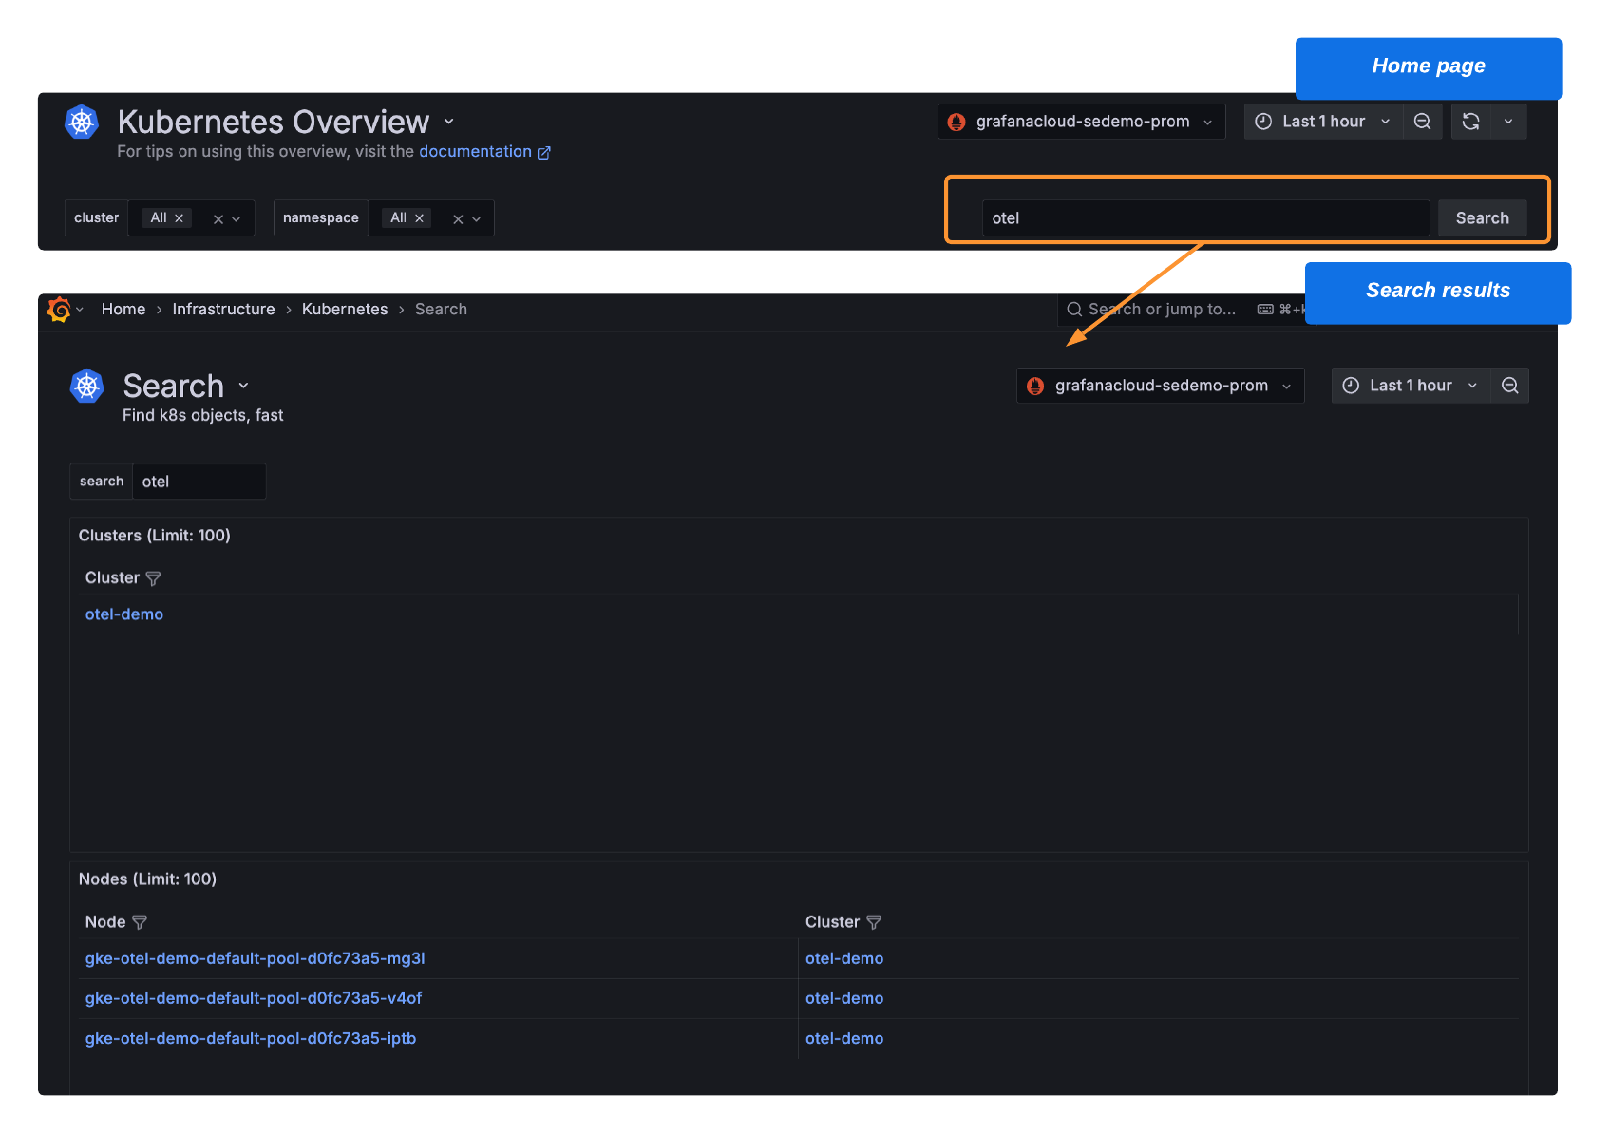The image size is (1610, 1134).
Task: Filter the Node column
Action: coord(140,922)
